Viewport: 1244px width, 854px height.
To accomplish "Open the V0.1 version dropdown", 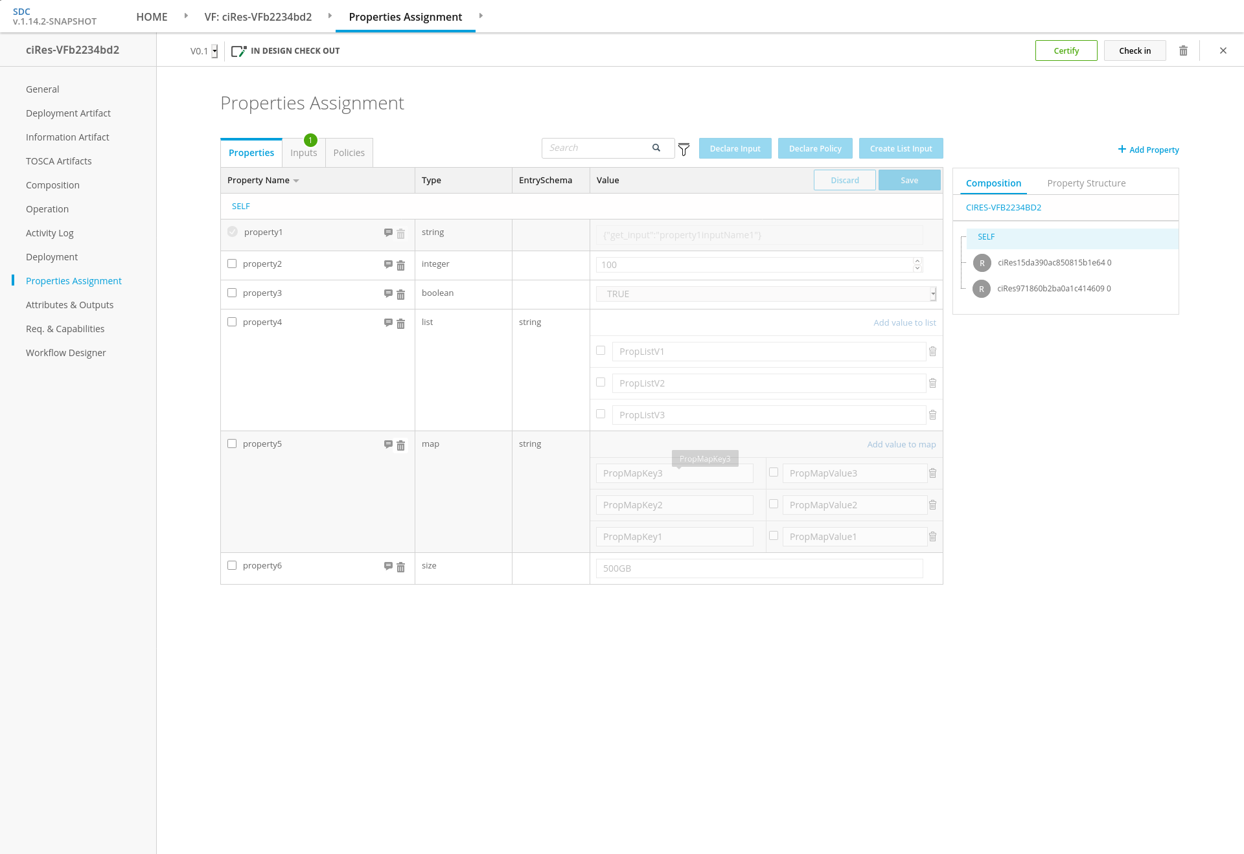I will 214,51.
